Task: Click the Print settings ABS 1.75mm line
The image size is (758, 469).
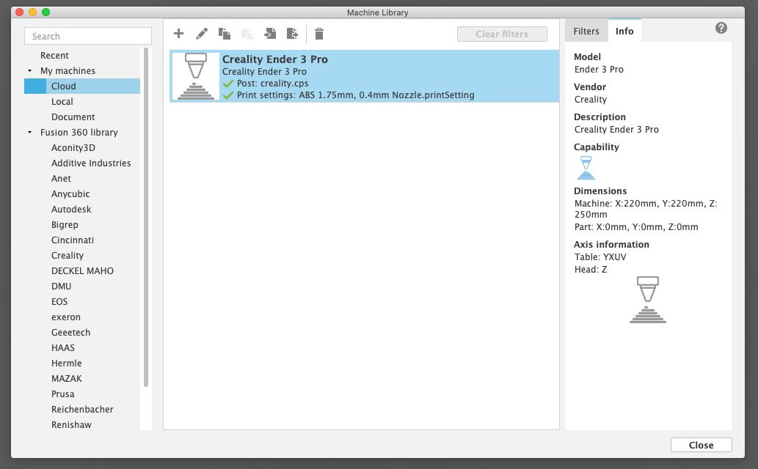Action: [x=355, y=95]
